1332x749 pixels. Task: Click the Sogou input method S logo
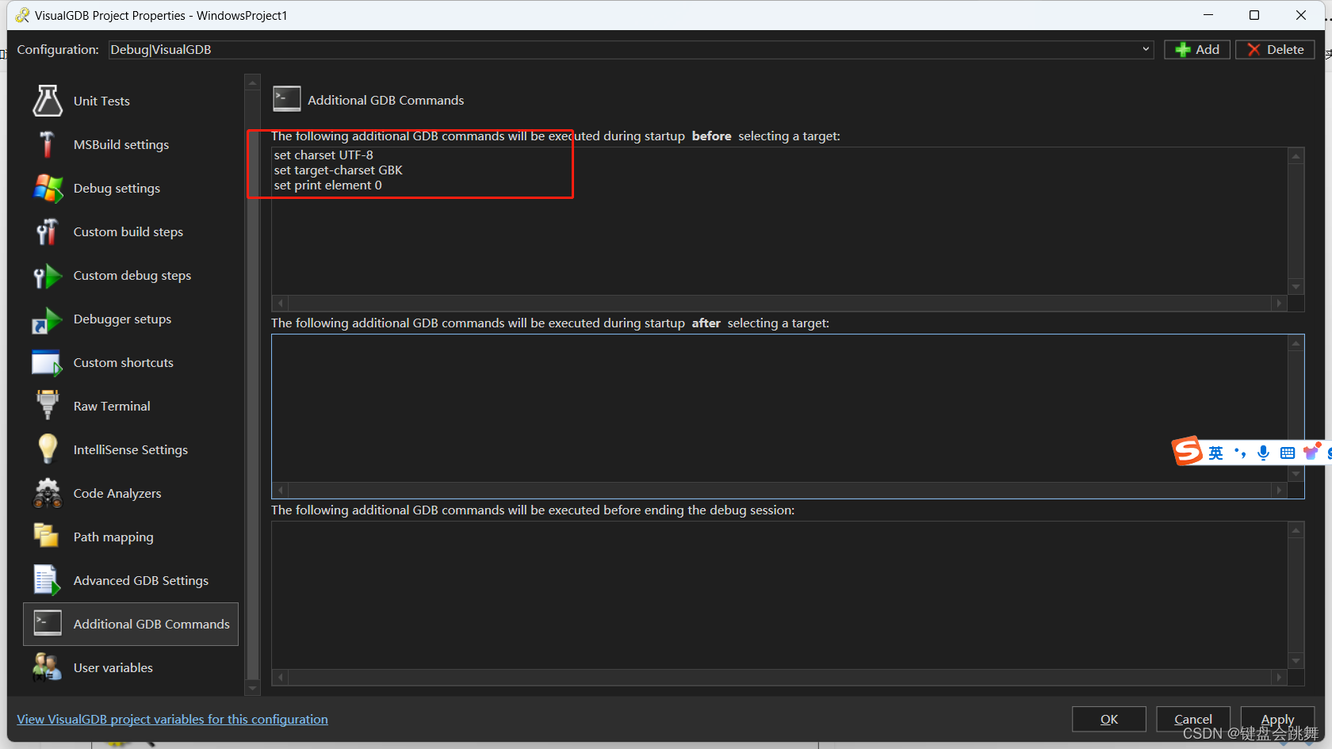pos(1188,451)
